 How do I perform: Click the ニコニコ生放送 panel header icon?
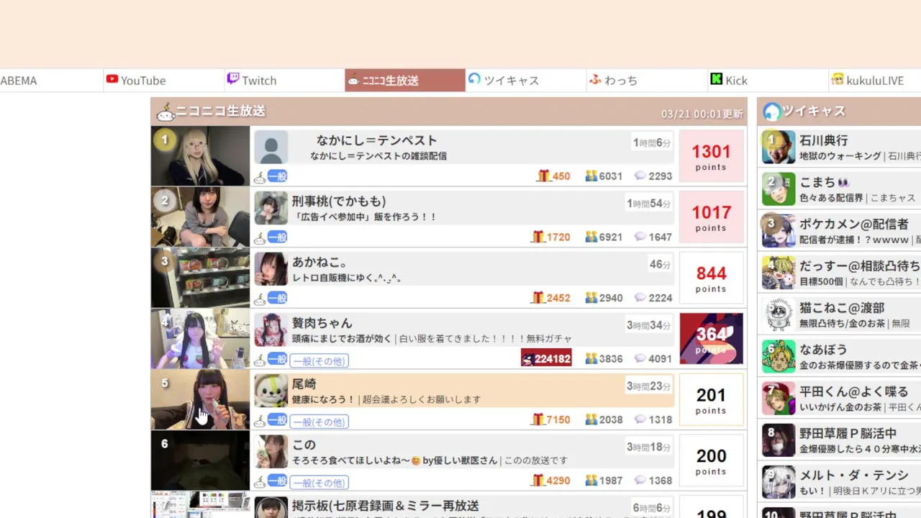coord(165,112)
